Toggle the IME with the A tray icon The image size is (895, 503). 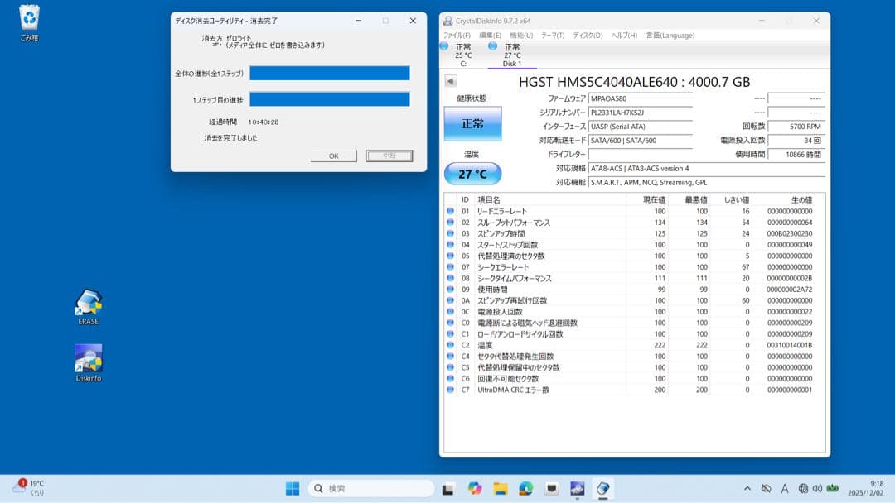pos(786,488)
